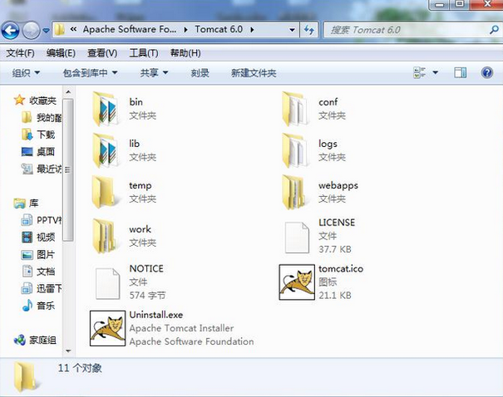
Task: Select the LICENSE file icon
Action: (297, 238)
